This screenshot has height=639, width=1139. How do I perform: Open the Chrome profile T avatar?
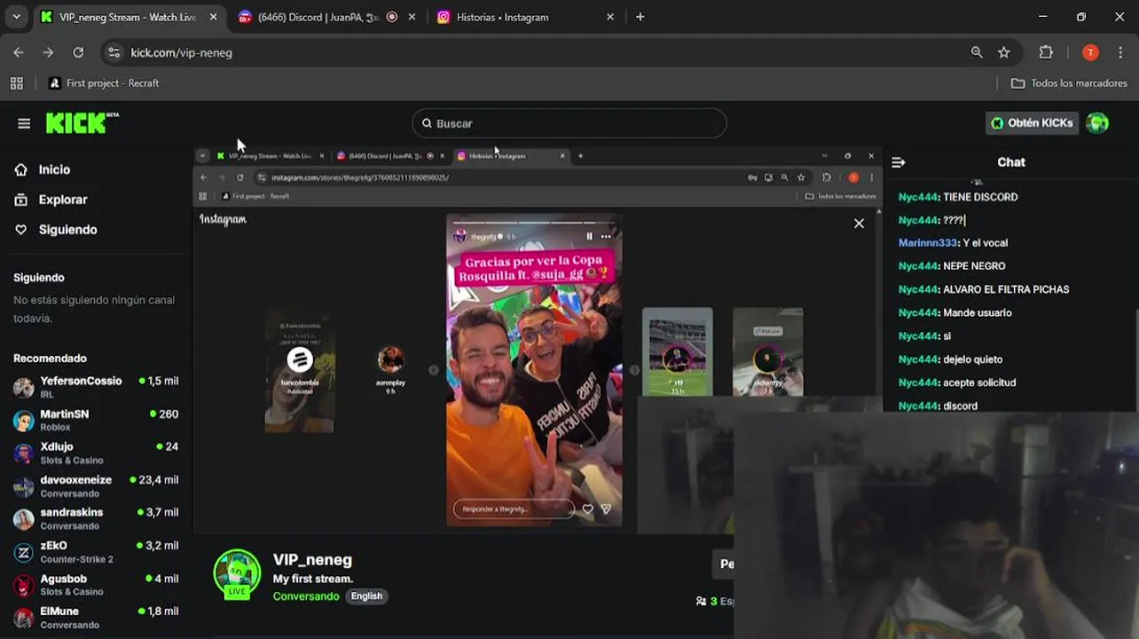click(1091, 52)
